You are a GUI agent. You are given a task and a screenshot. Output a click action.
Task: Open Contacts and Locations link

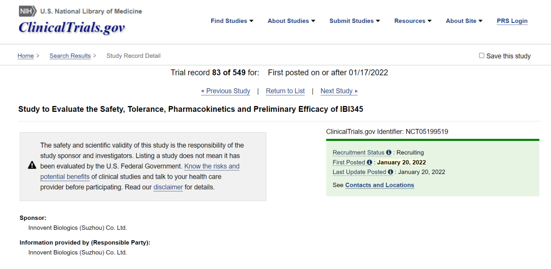click(380, 185)
